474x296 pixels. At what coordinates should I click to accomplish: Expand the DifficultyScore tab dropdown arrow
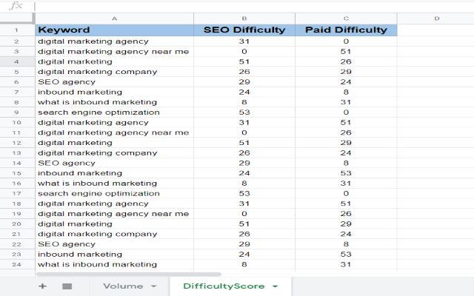tap(275, 286)
